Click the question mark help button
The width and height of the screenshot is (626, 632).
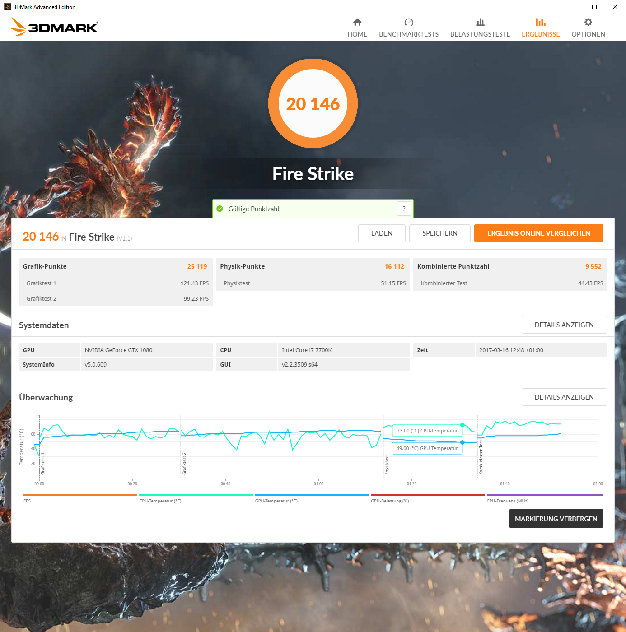[x=404, y=209]
